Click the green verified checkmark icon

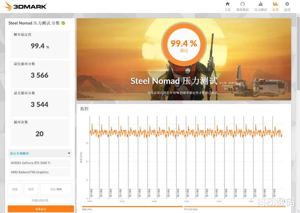tap(63, 23)
